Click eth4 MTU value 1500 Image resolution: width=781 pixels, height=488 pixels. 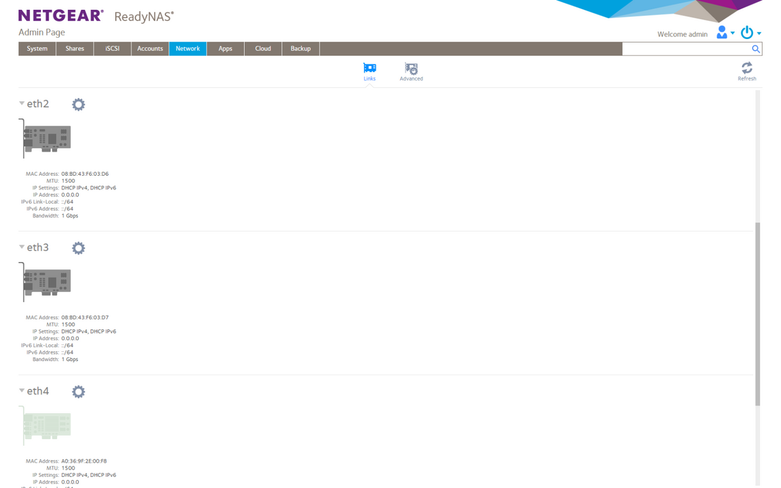click(x=68, y=468)
